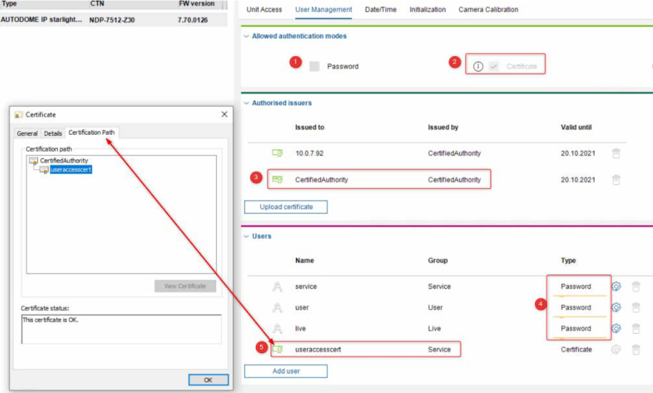This screenshot has height=393, width=653.
Task: Go to the Camera Calibration tab
Action: tap(488, 10)
